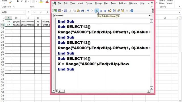
Task: Expand the procedure dropdown arrow at right
Action: [x=150, y=16]
